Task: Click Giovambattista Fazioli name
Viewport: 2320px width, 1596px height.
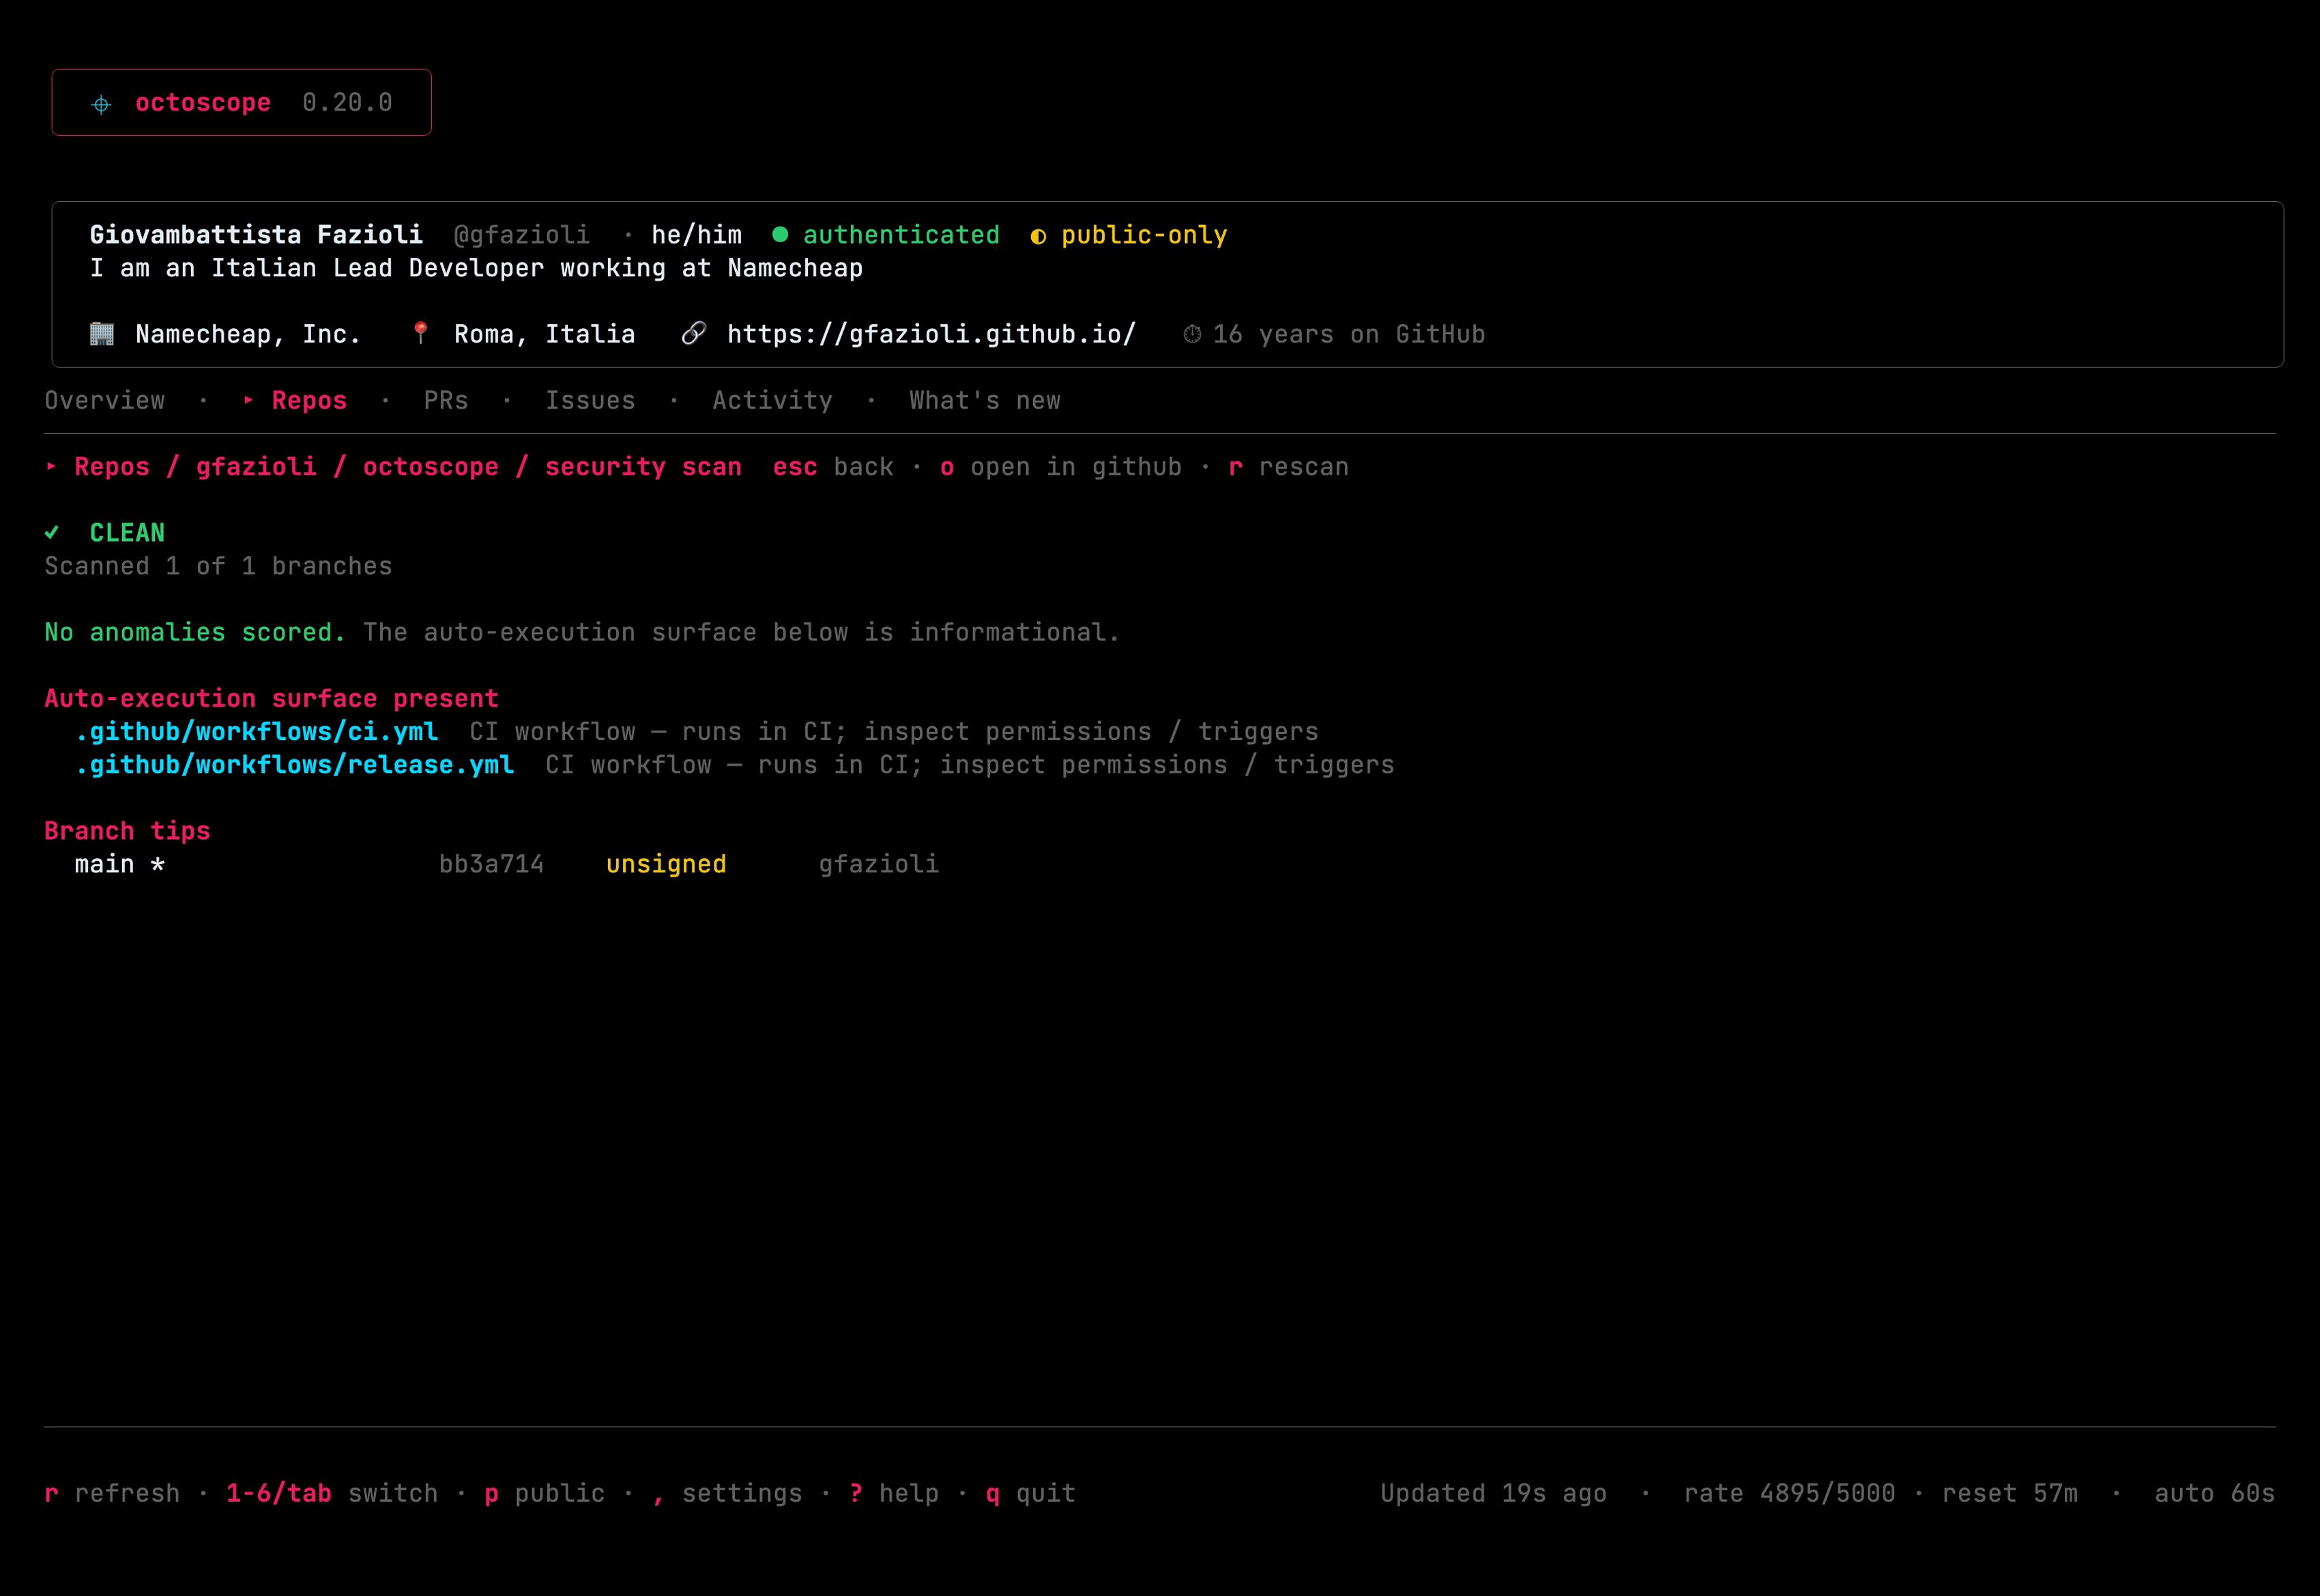Action: pos(256,235)
